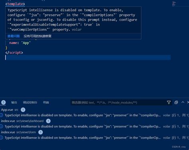This screenshot has width=189, height=150.
Task: Click the count badge next to dashboard index.vue
Action: tap(48, 121)
